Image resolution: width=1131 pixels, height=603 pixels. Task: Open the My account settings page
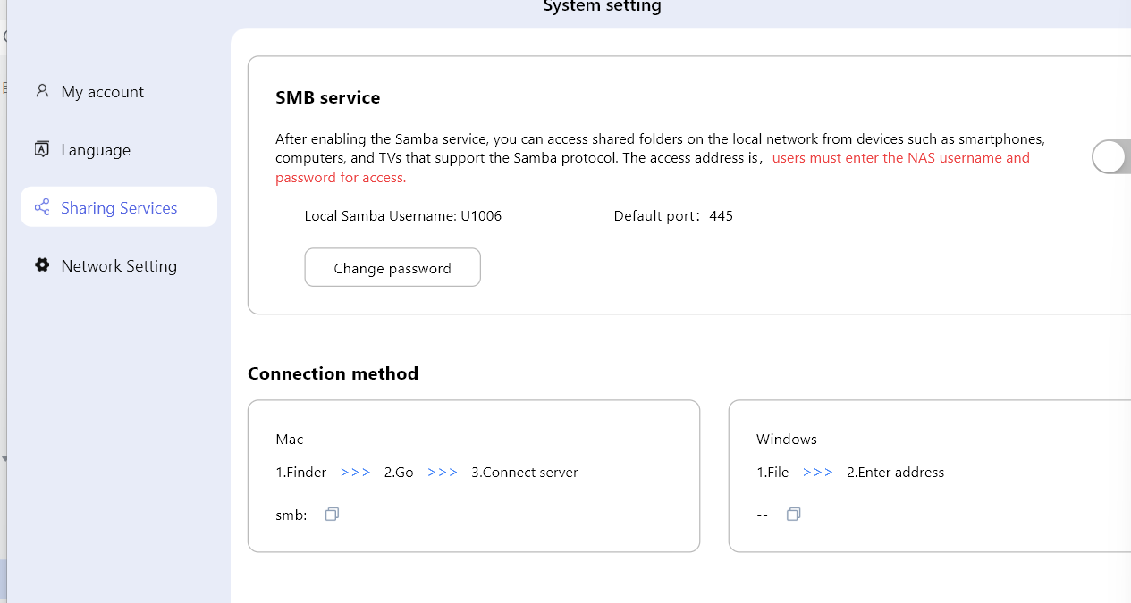[102, 92]
